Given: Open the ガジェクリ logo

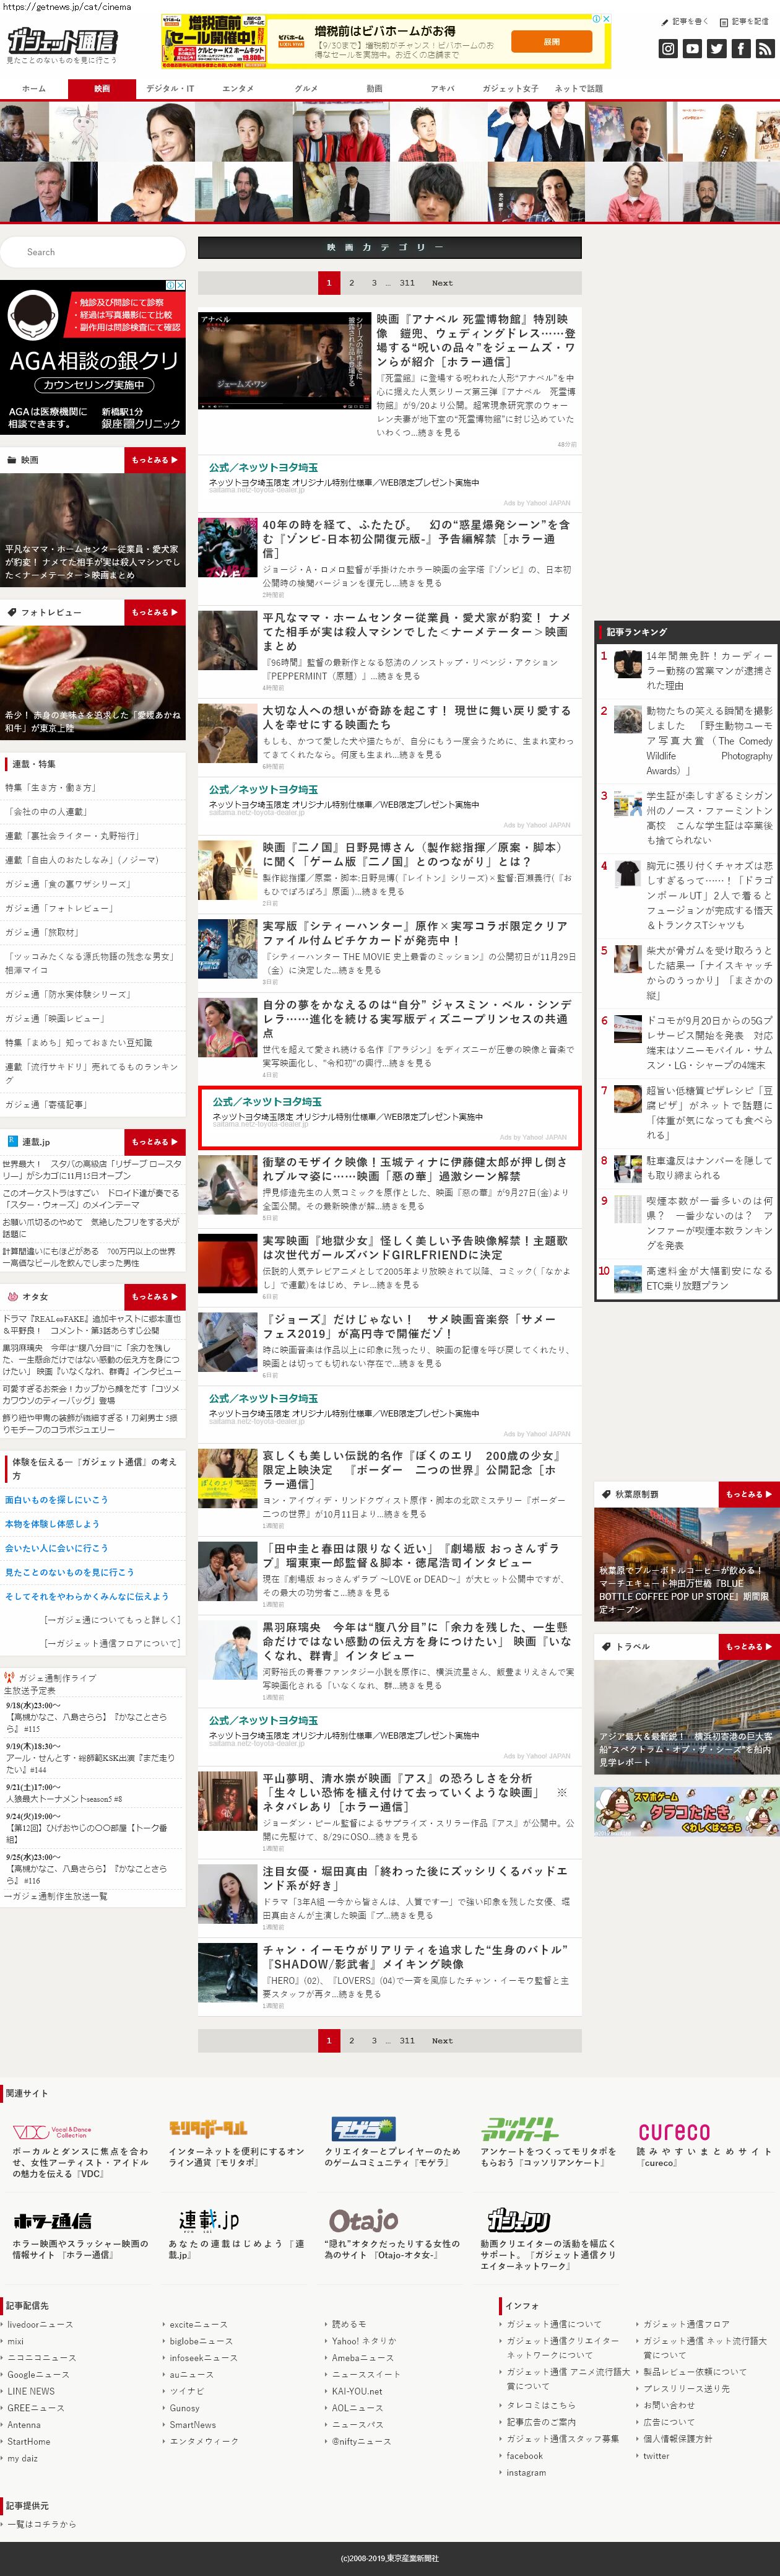Looking at the screenshot, I should coord(518,2220).
